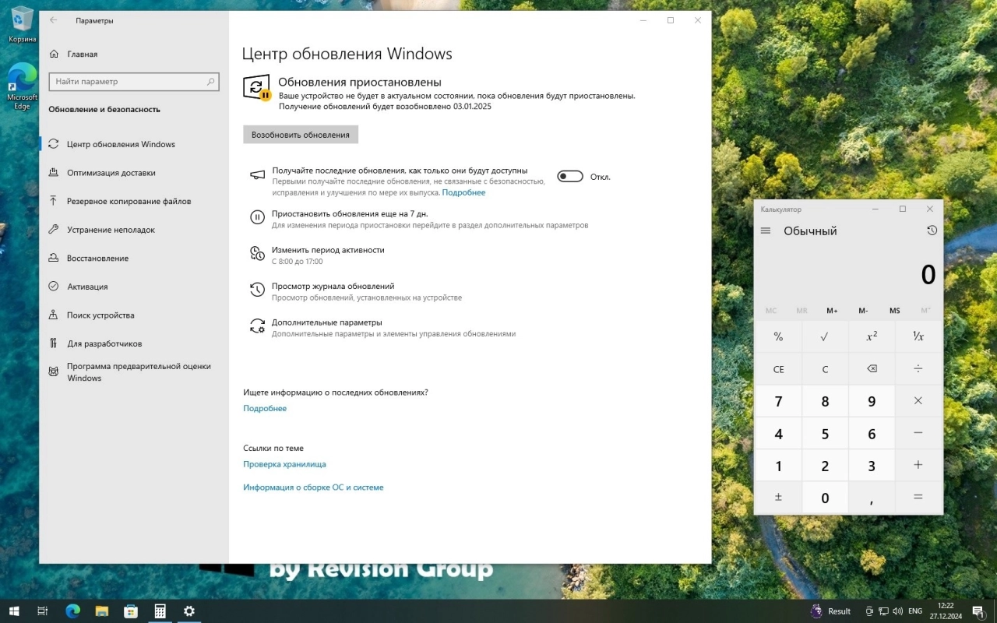Click the search magnifier in Найти параметр field
Viewport: 997px width, 623px height.
point(210,81)
